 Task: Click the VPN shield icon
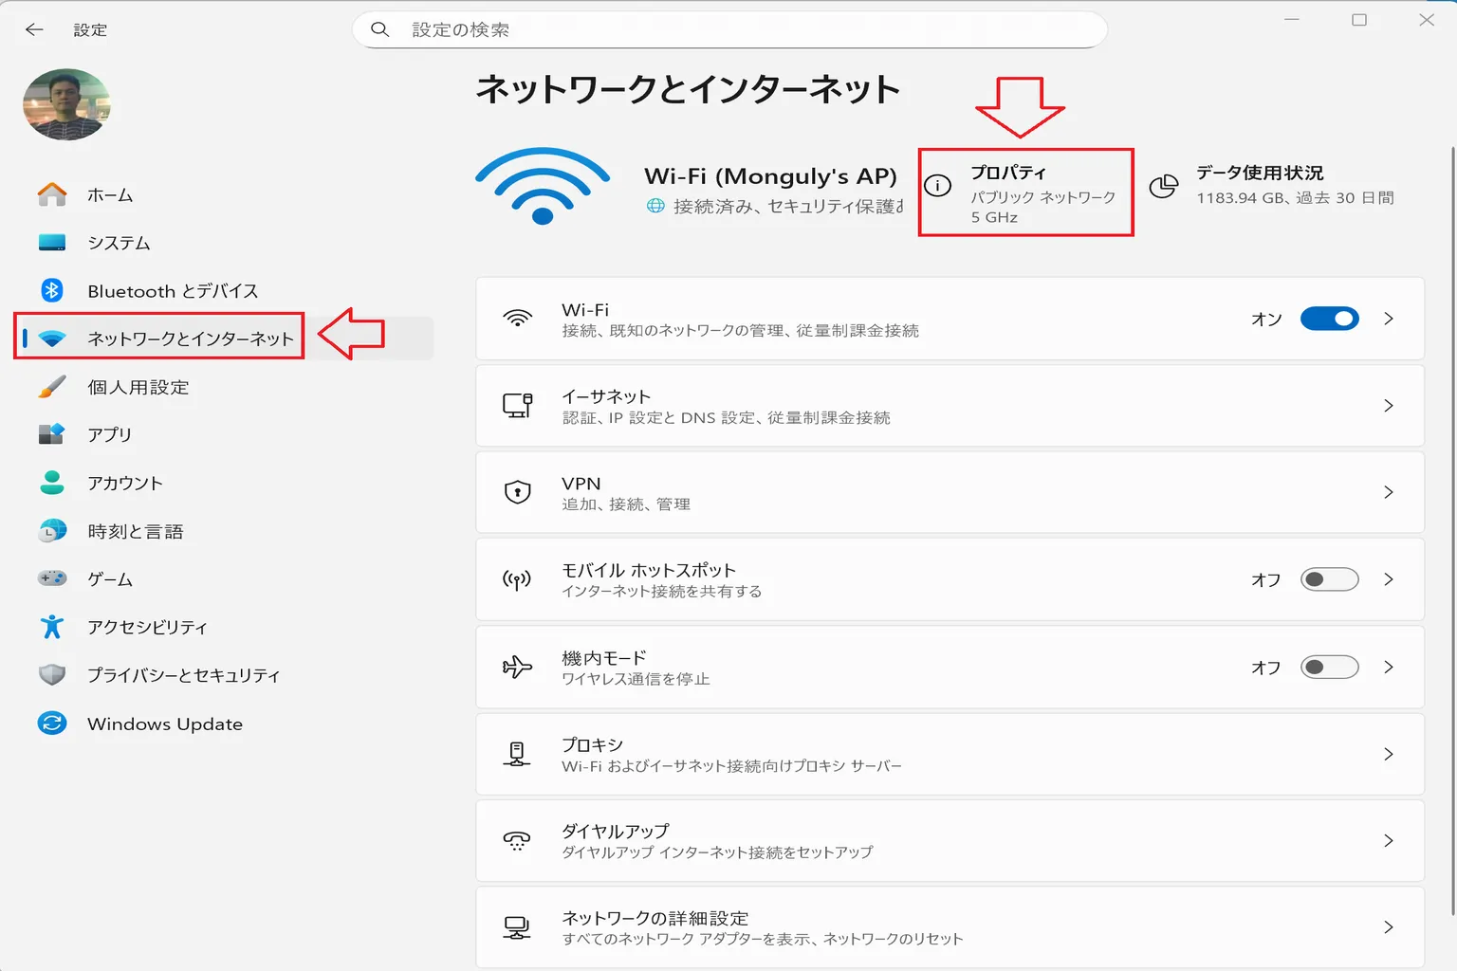coord(518,492)
